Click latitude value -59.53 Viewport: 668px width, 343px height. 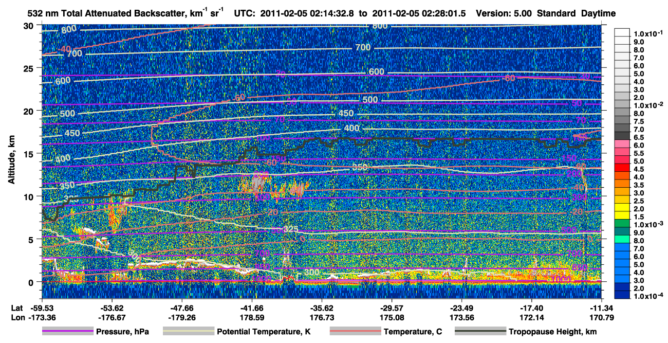42,308
